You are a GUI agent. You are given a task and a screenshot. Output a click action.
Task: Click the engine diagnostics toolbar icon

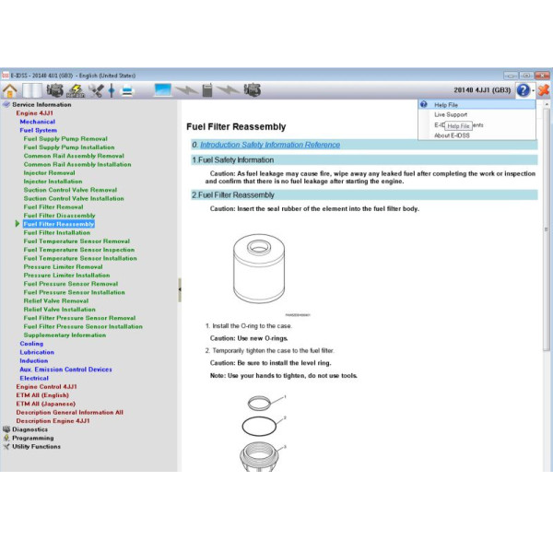click(55, 89)
